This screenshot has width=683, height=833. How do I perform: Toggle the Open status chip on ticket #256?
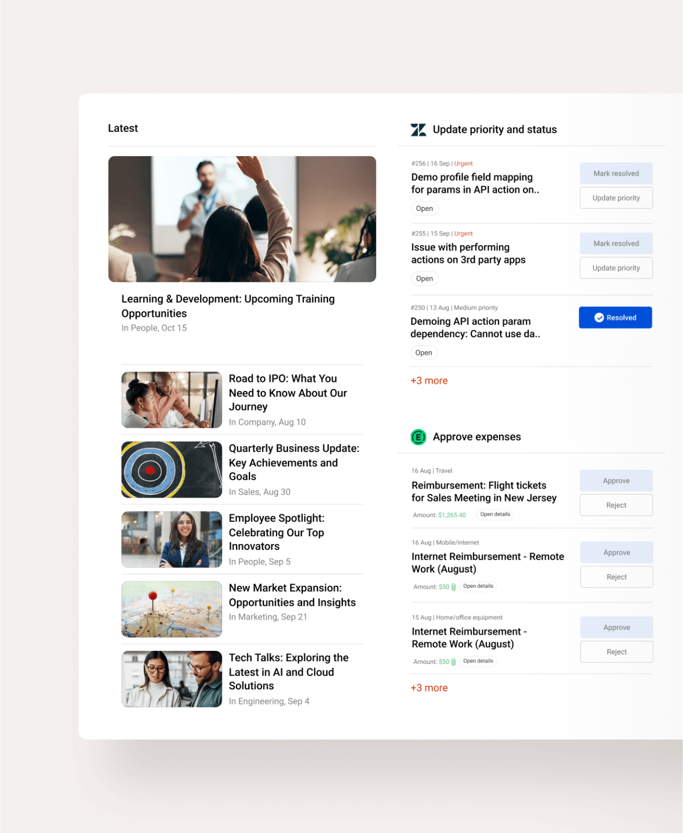(x=425, y=208)
